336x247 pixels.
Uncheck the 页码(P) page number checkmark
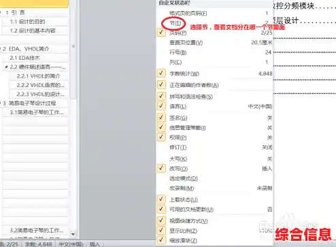click(x=161, y=33)
